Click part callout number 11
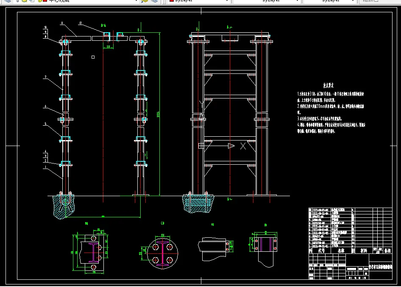The width and height of the screenshot is (401, 287). [x=62, y=23]
